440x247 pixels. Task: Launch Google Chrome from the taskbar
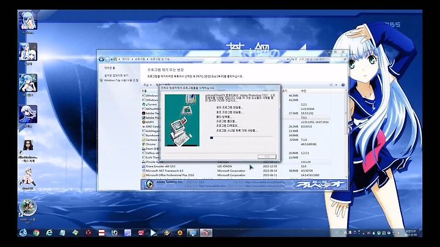[36, 233]
